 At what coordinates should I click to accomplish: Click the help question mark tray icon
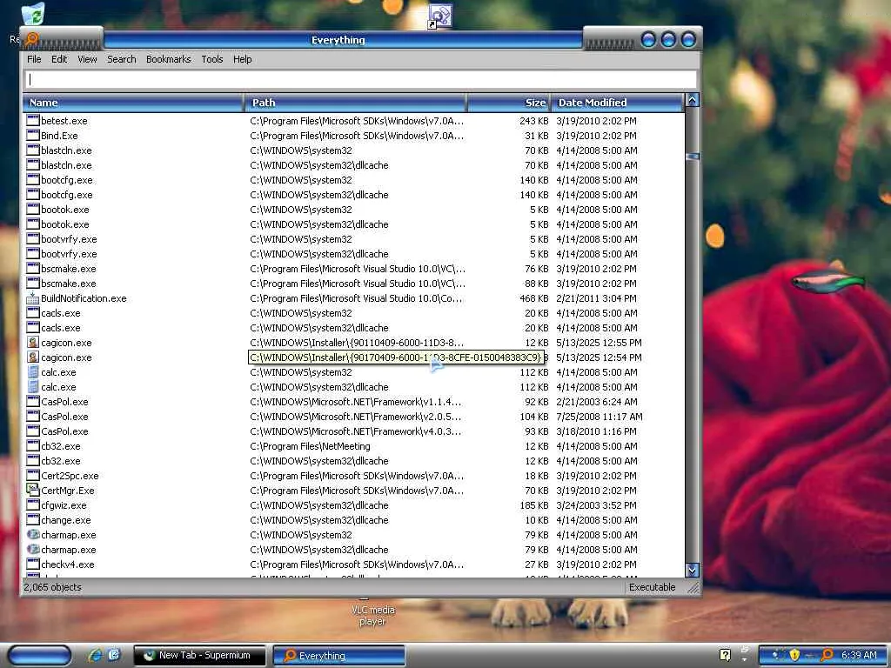tap(725, 655)
